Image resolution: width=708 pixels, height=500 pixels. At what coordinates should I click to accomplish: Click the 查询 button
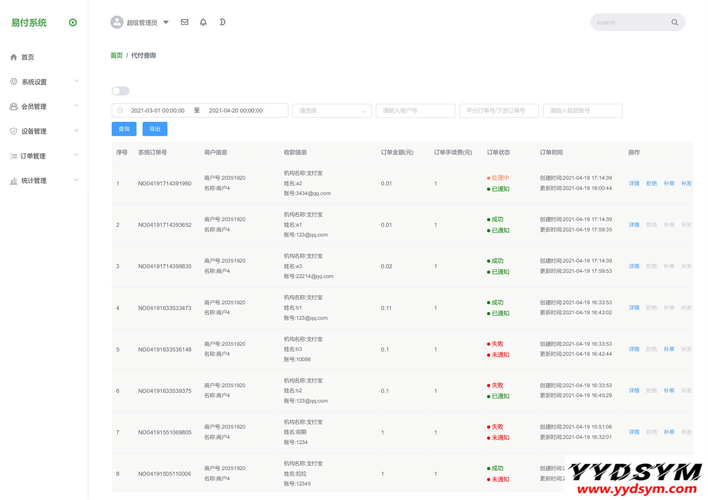(124, 129)
